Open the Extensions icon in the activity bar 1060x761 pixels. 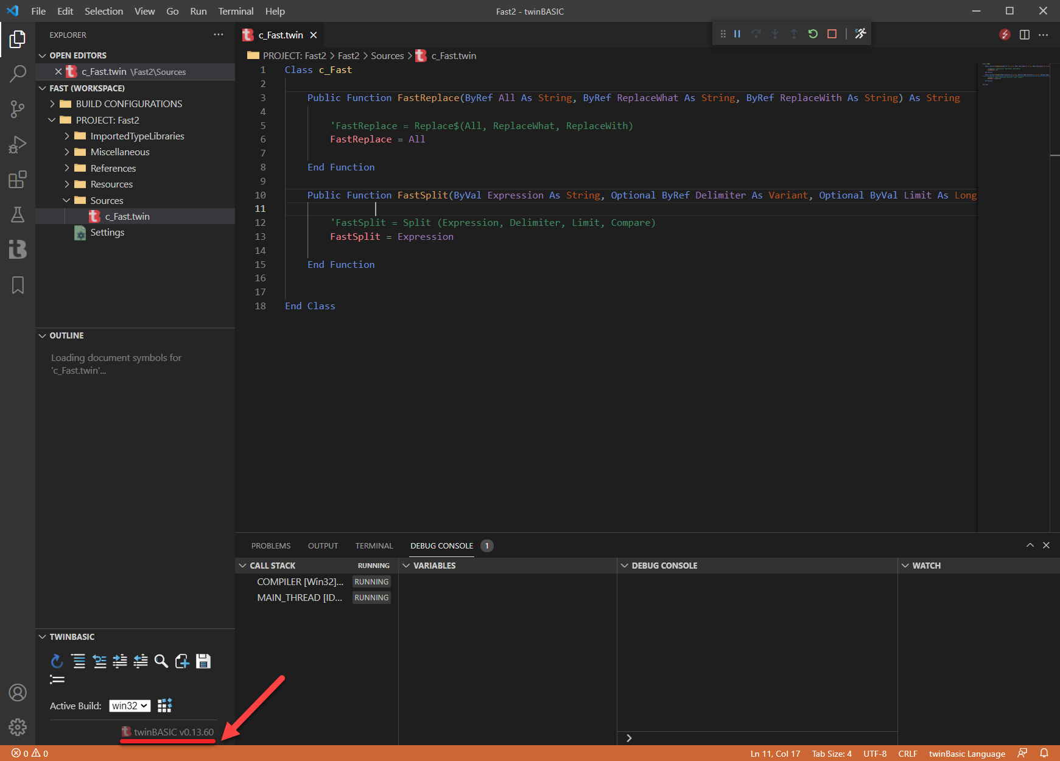click(18, 179)
